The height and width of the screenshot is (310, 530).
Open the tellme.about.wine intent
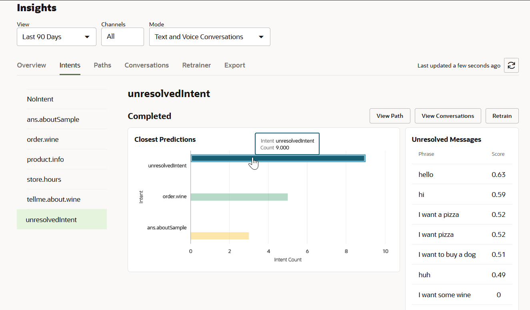54,199
